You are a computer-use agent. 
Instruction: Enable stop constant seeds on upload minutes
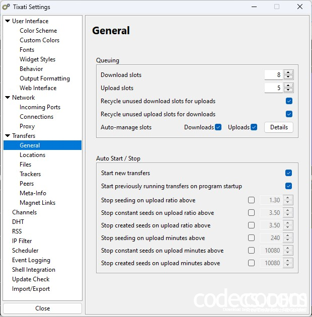[251, 251]
